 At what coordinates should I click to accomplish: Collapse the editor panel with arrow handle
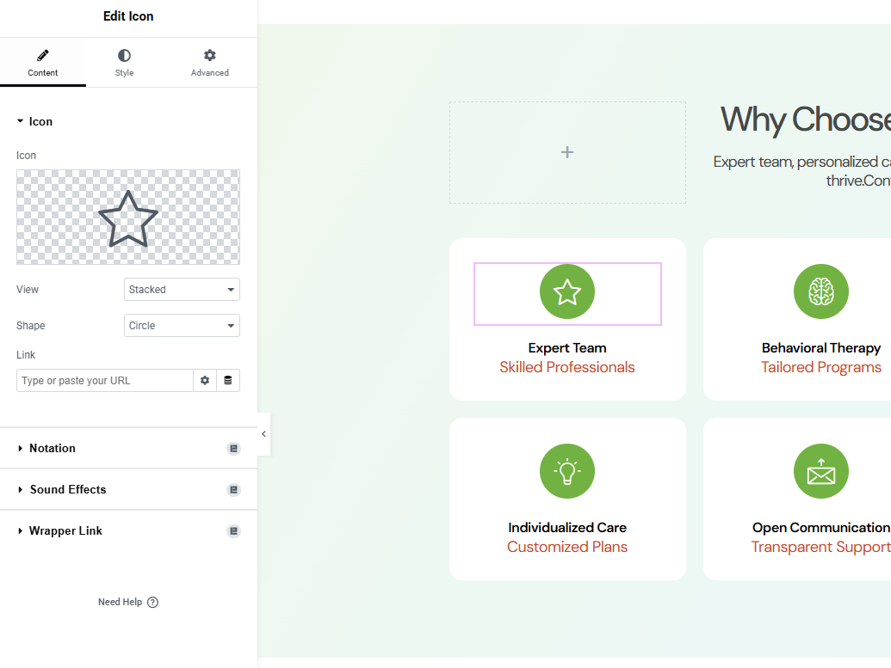(x=263, y=434)
